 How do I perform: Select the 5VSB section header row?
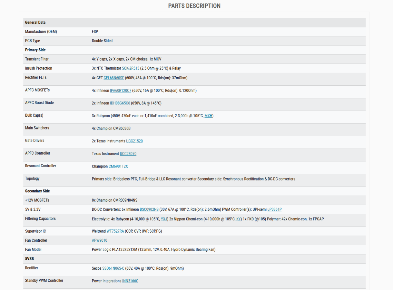[29, 259]
